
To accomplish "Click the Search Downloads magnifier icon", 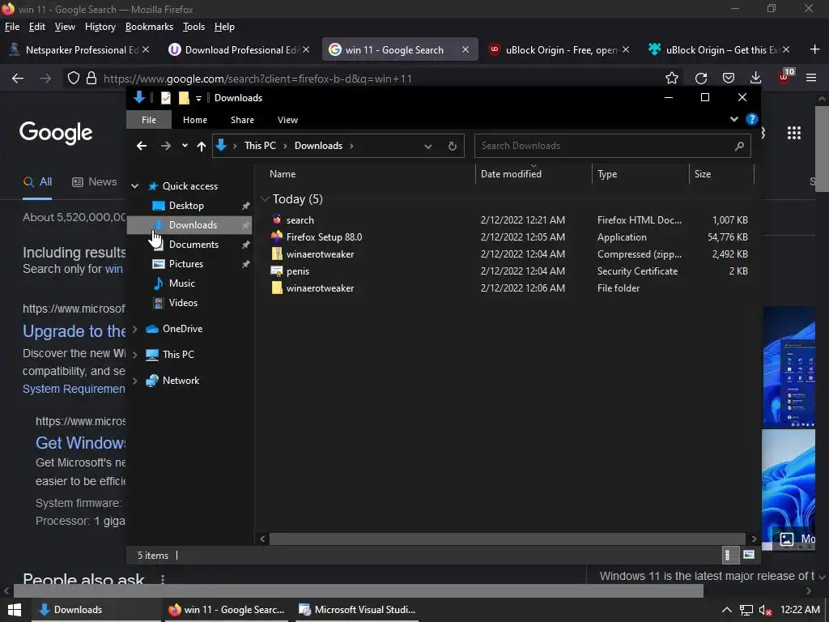I will point(739,146).
